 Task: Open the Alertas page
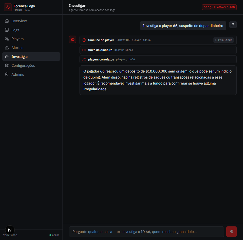click(31, 48)
